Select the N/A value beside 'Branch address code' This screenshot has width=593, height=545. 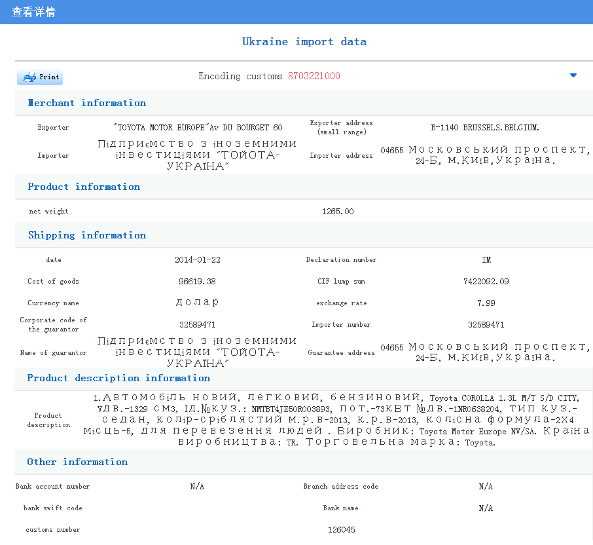pyautogui.click(x=486, y=486)
